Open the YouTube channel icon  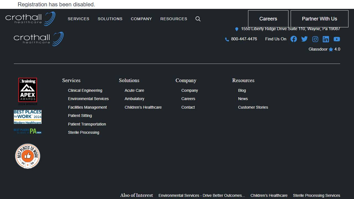[337, 39]
